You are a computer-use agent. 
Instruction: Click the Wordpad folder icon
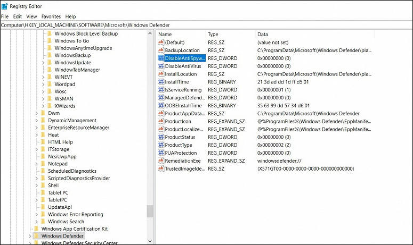coord(50,84)
